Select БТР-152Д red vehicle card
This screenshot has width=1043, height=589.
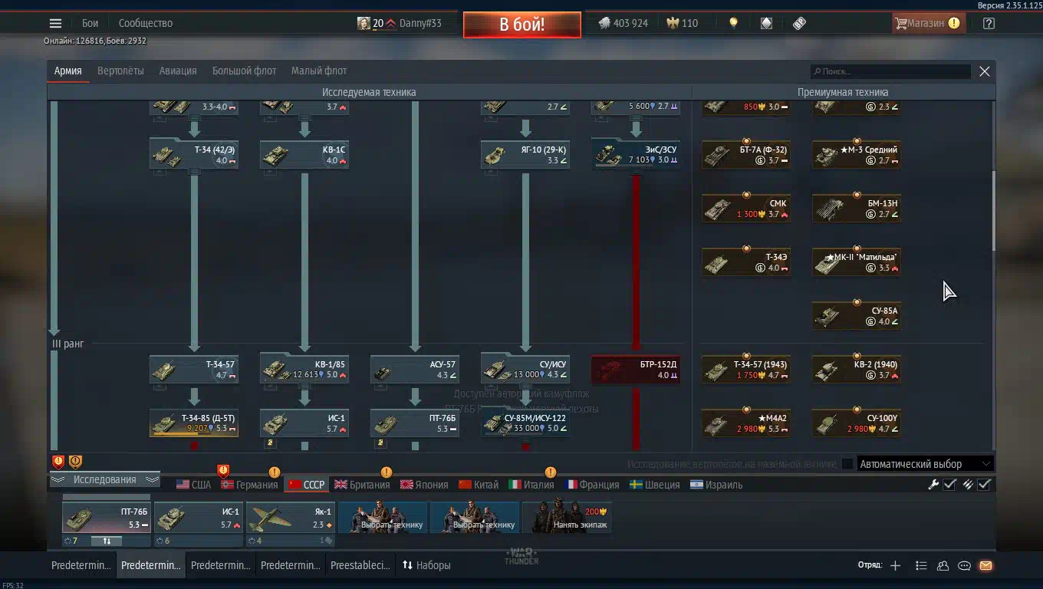click(x=636, y=370)
